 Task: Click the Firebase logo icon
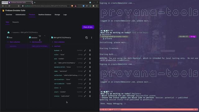3,11
